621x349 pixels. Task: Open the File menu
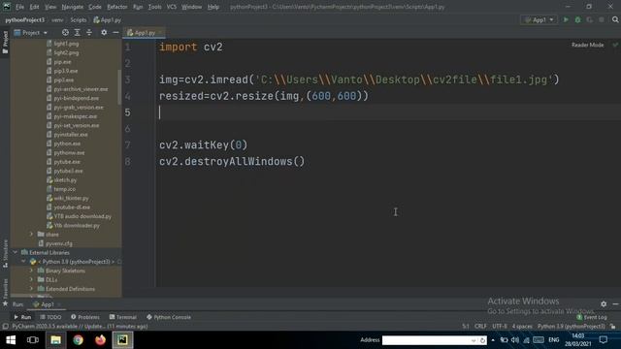[19, 7]
